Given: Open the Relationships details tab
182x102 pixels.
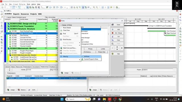Looking at the screenshot, I should pyautogui.click(x=45, y=67).
